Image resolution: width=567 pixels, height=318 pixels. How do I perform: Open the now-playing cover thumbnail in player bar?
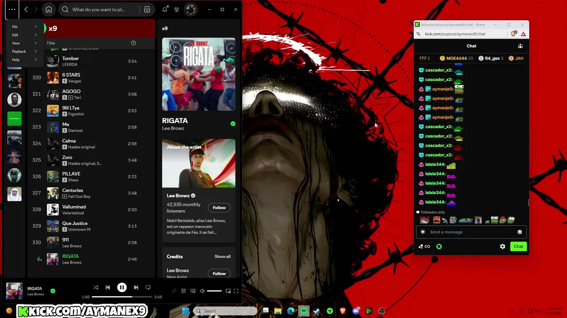pos(14,291)
